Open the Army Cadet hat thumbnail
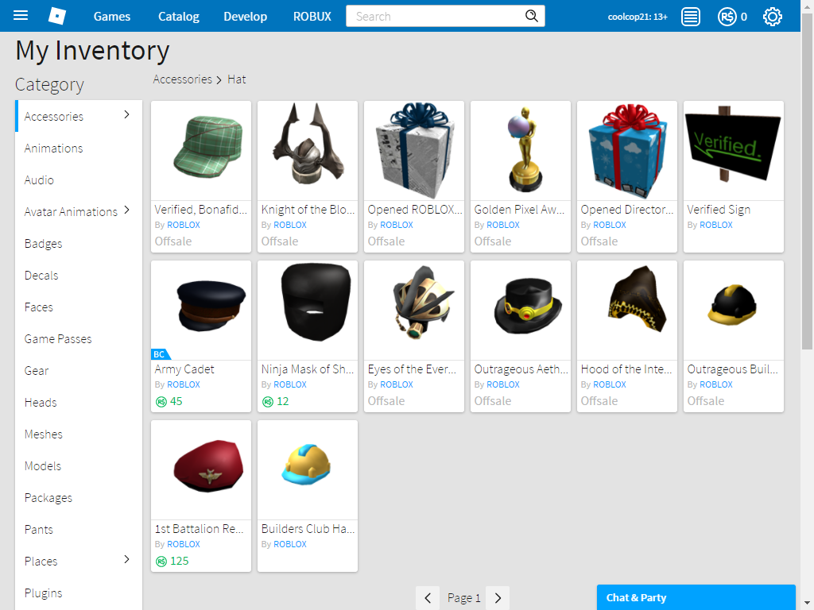The width and height of the screenshot is (814, 610). tap(201, 311)
